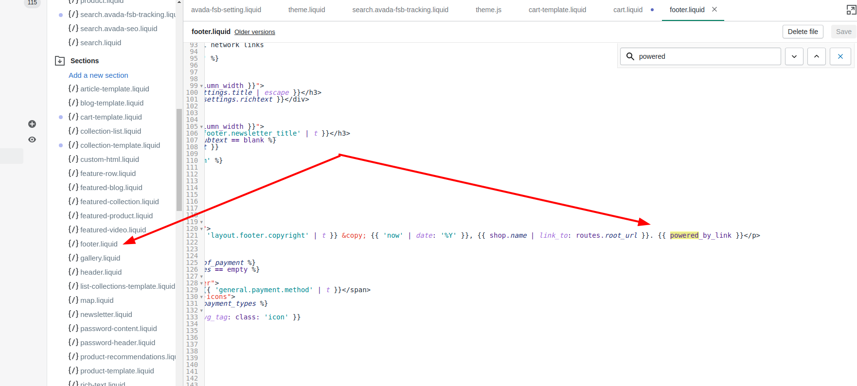
Task: Collapse code fold at line 120
Action: click(201, 229)
